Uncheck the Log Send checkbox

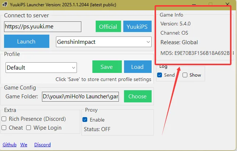pyautogui.click(x=159, y=75)
